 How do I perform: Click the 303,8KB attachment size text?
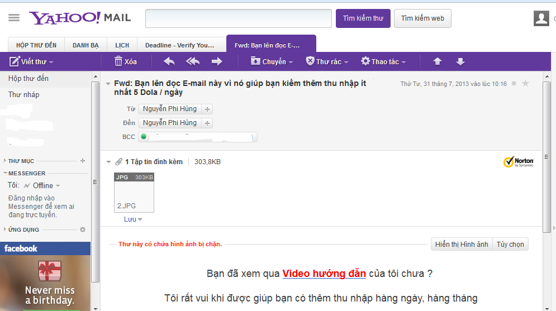click(x=207, y=162)
